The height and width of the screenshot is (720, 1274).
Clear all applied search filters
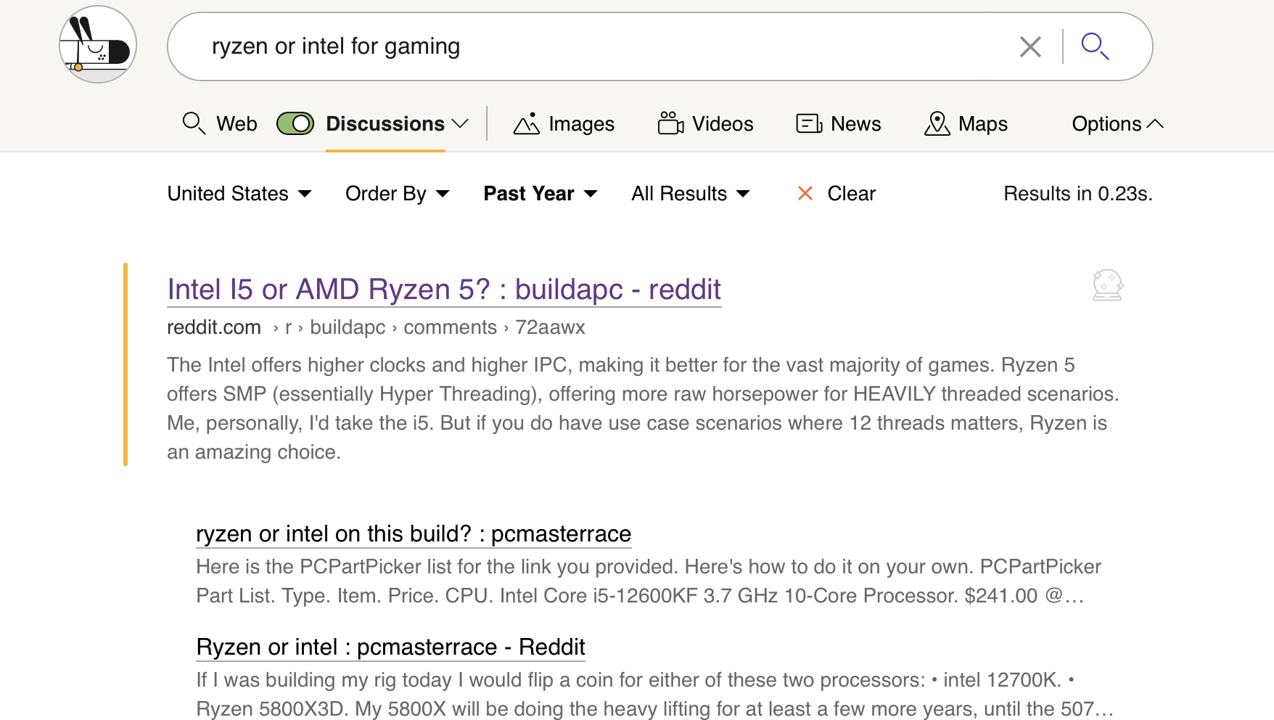[837, 194]
